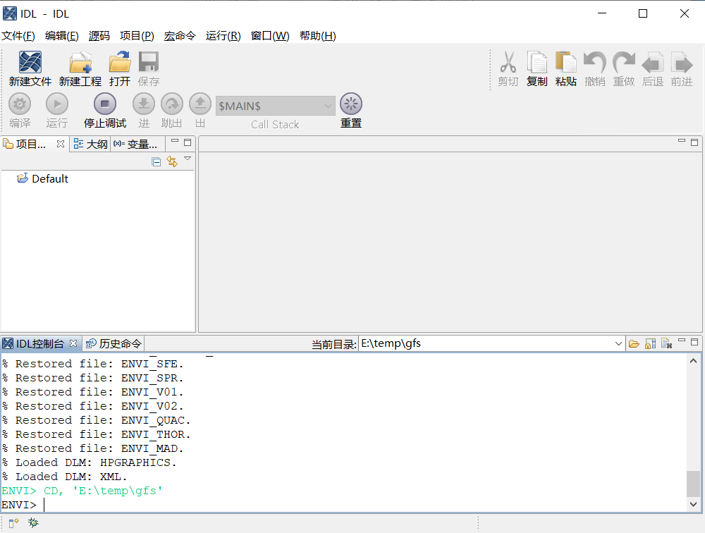The height and width of the screenshot is (533, 705).
Task: Maximize the console panel
Action: (694, 342)
